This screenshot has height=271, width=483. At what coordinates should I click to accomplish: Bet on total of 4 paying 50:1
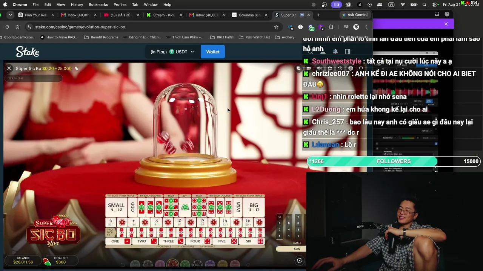pos(111,222)
